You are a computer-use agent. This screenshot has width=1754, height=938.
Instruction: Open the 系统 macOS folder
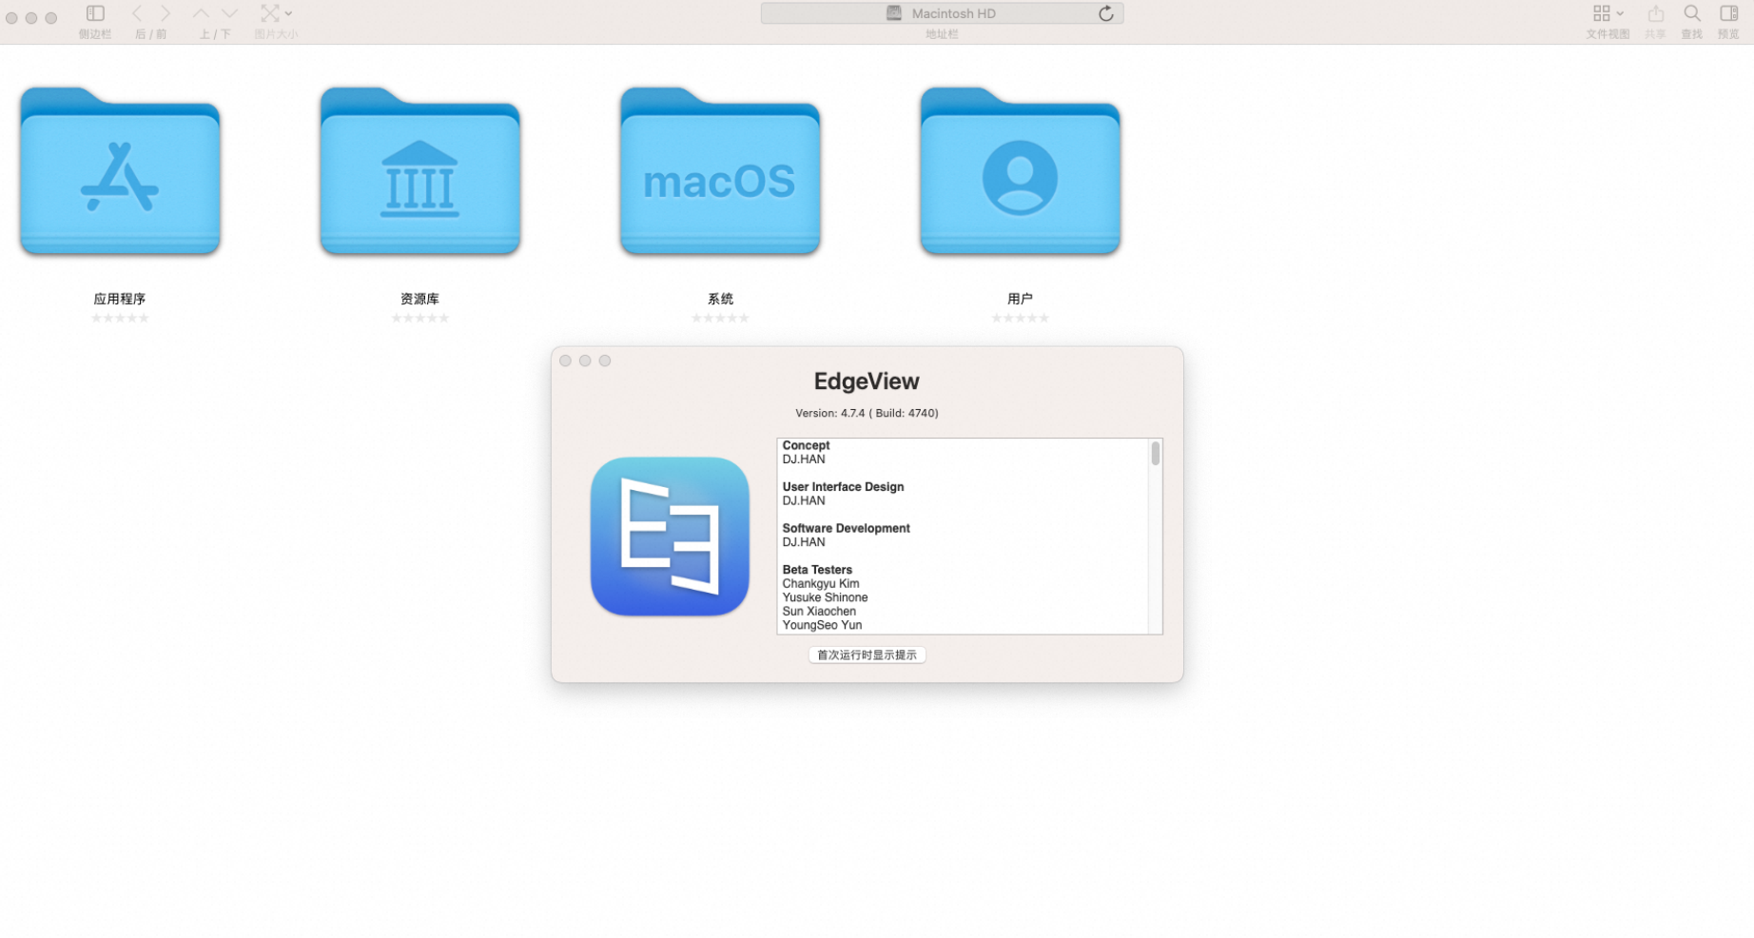(x=720, y=171)
